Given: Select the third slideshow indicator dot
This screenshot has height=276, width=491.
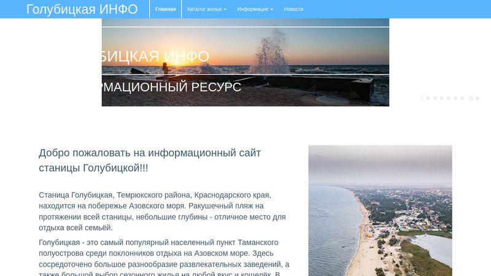Looking at the screenshot, I should pyautogui.click(x=435, y=98).
